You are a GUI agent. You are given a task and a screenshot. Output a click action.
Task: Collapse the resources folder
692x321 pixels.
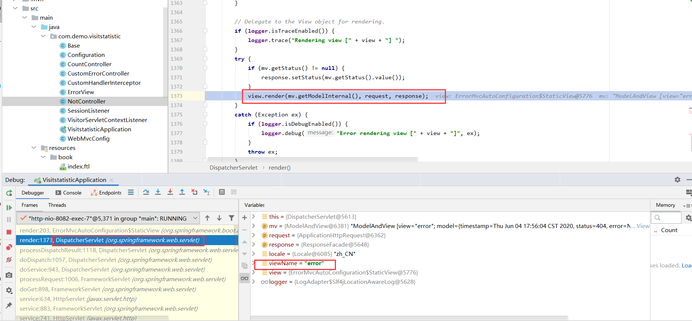[34, 148]
